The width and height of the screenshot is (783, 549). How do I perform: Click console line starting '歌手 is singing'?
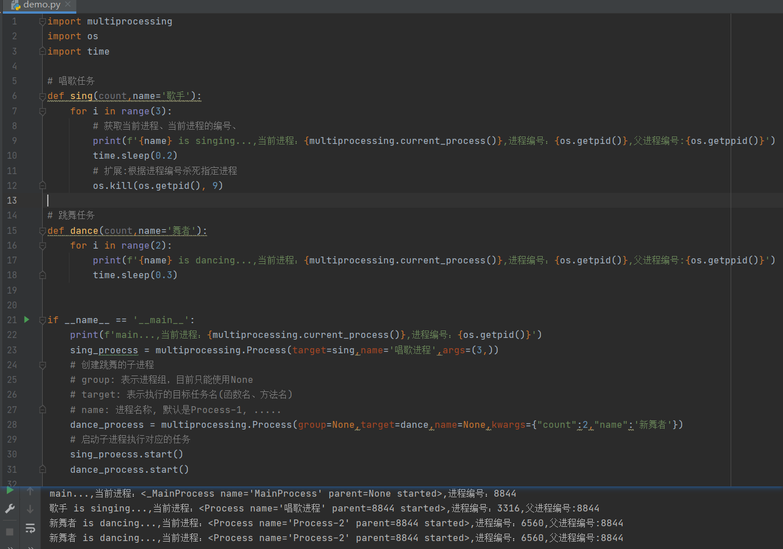click(x=324, y=508)
